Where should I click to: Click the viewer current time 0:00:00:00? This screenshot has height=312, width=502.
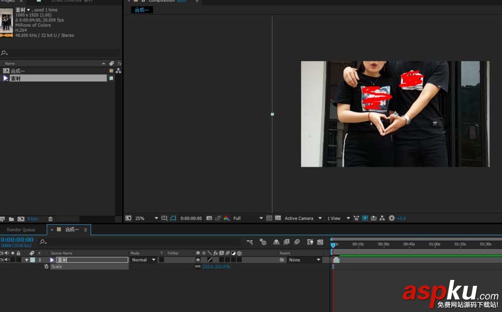[x=191, y=218]
